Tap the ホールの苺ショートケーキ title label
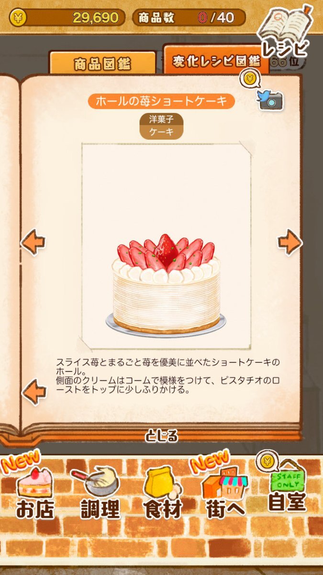Viewport: 323px width, 575px height. click(x=162, y=102)
